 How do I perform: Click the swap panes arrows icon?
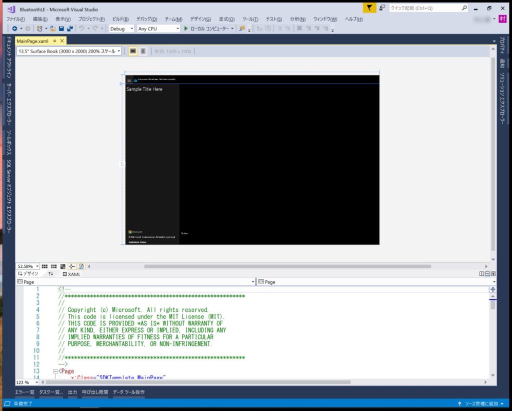click(x=50, y=274)
